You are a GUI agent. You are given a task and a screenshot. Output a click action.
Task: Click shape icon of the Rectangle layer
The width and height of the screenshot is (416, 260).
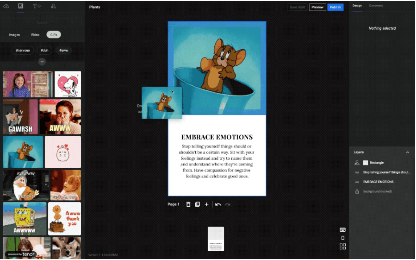[x=357, y=163]
